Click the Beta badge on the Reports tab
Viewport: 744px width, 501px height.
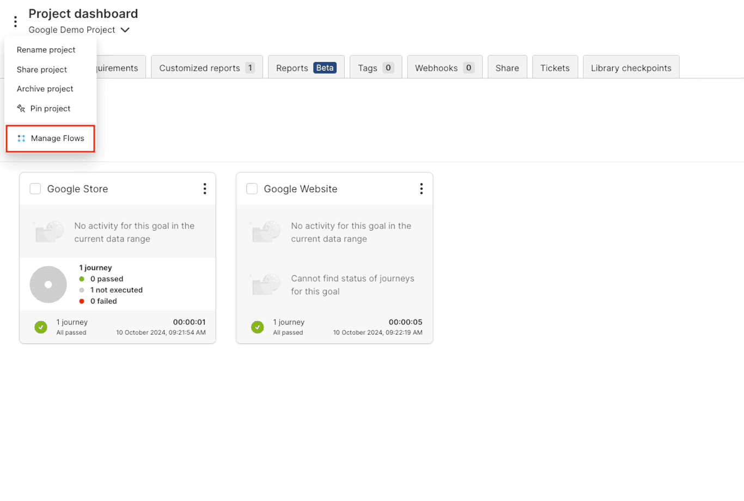coord(325,68)
